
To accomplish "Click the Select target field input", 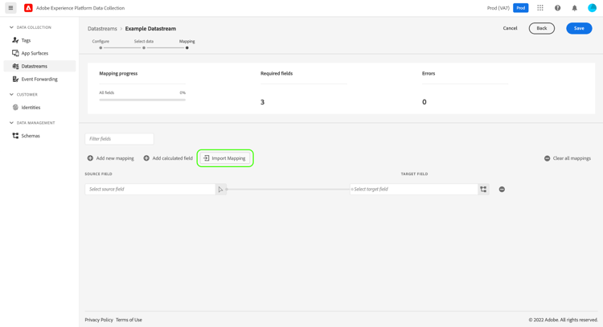I will (x=414, y=189).
